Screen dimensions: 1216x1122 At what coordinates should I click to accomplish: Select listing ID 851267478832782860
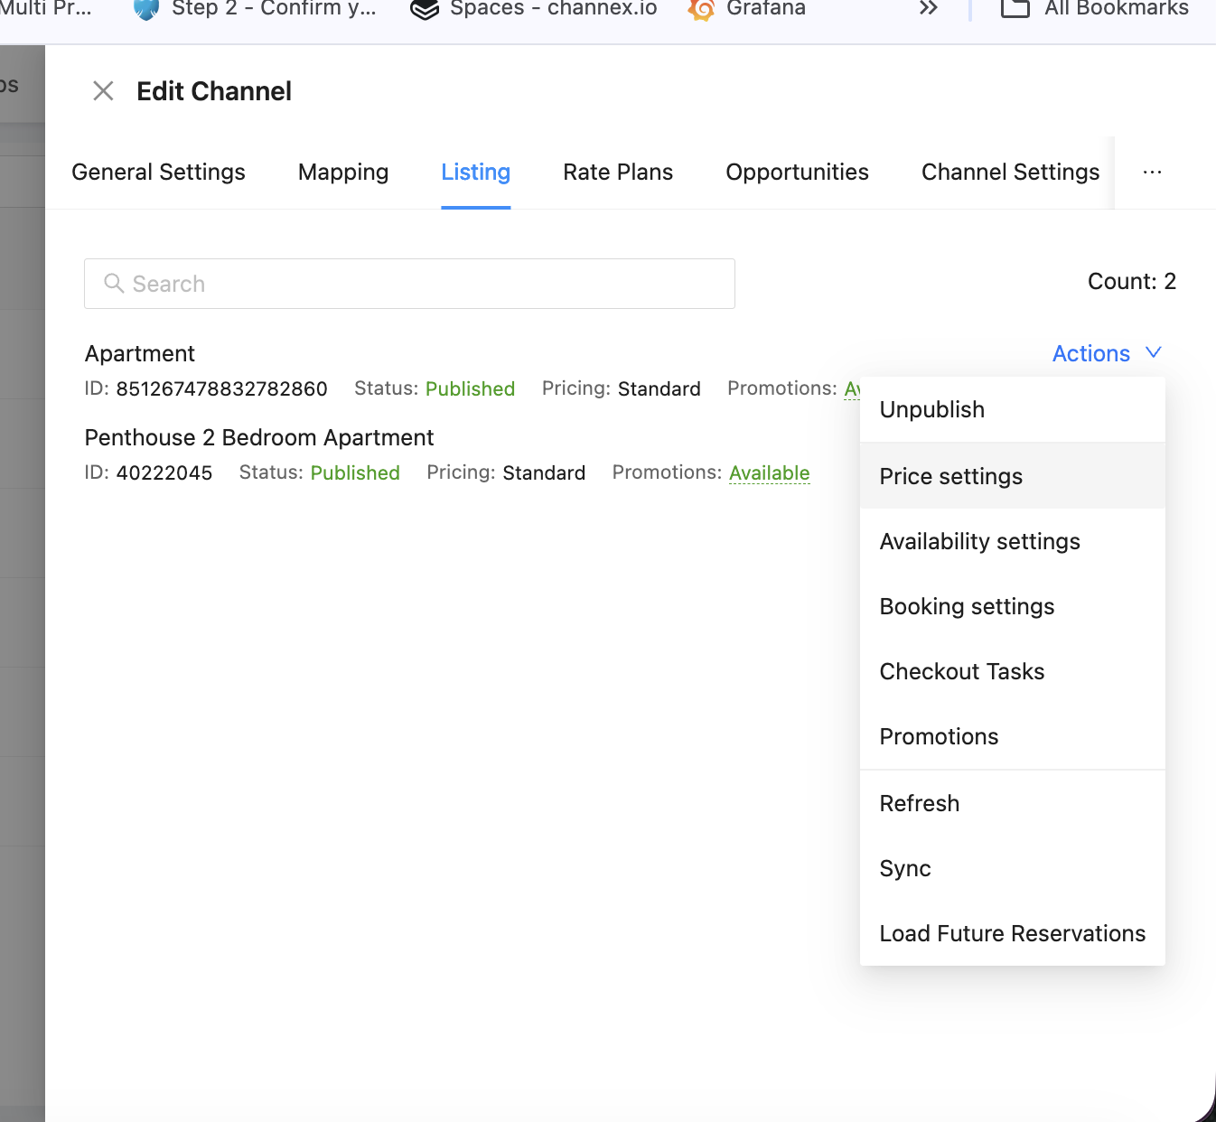[221, 388]
